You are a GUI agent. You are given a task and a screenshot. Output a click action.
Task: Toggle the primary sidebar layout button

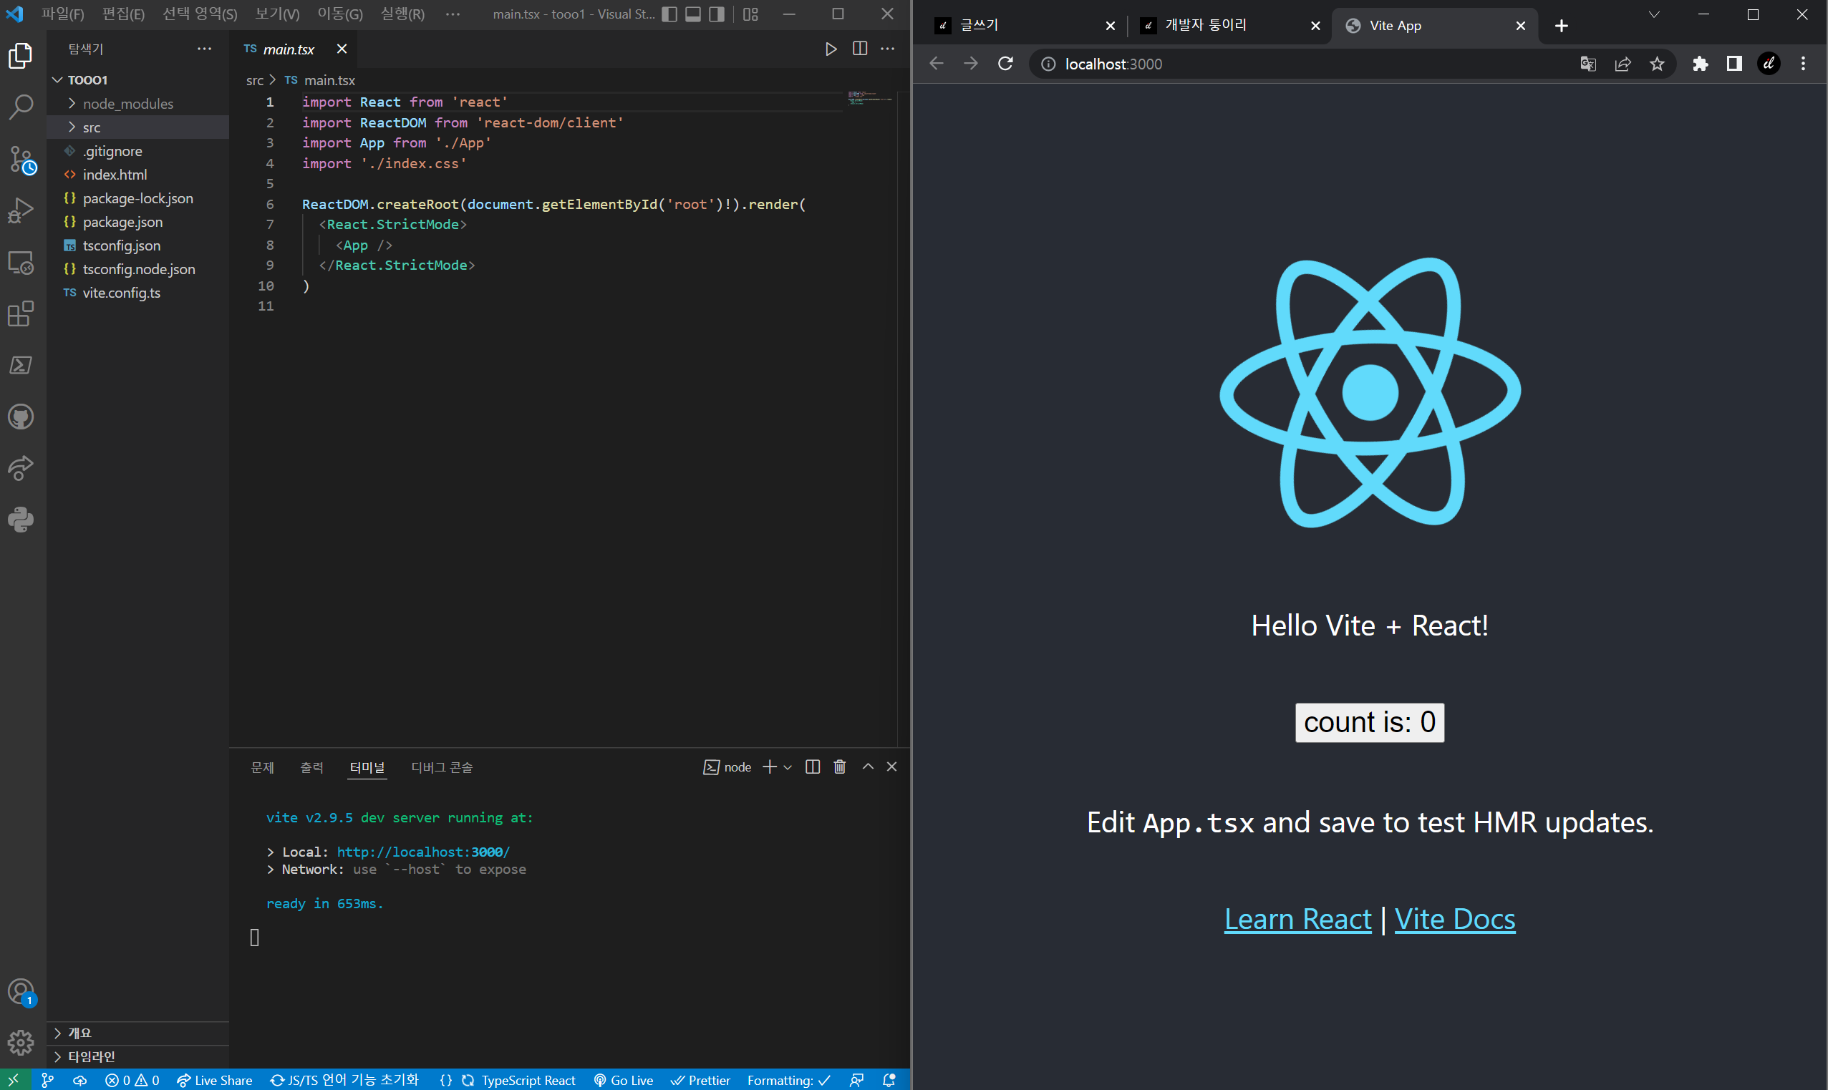(669, 14)
